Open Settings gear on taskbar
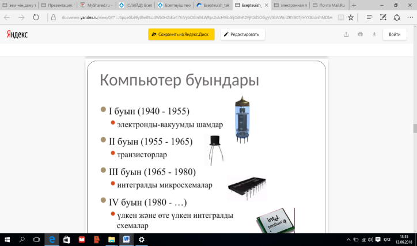Image resolution: width=417 pixels, height=246 pixels. pos(142,240)
